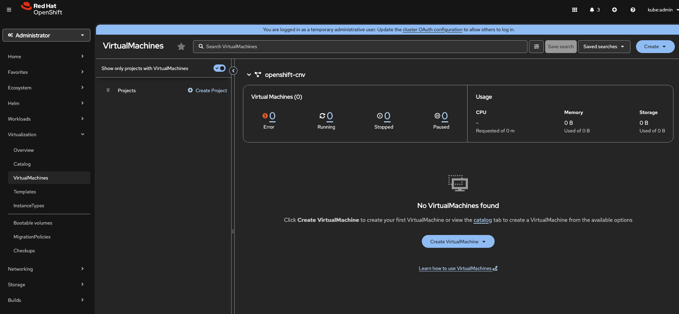Collapse the openshift-cnv project section
The image size is (679, 314).
point(249,75)
